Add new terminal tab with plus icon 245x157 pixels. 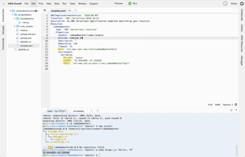[x=98, y=111]
